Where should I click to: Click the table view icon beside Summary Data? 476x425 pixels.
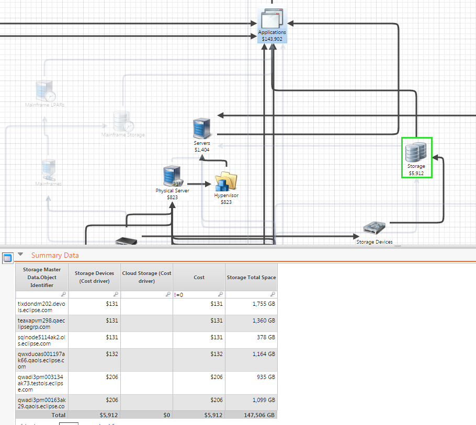click(8, 258)
